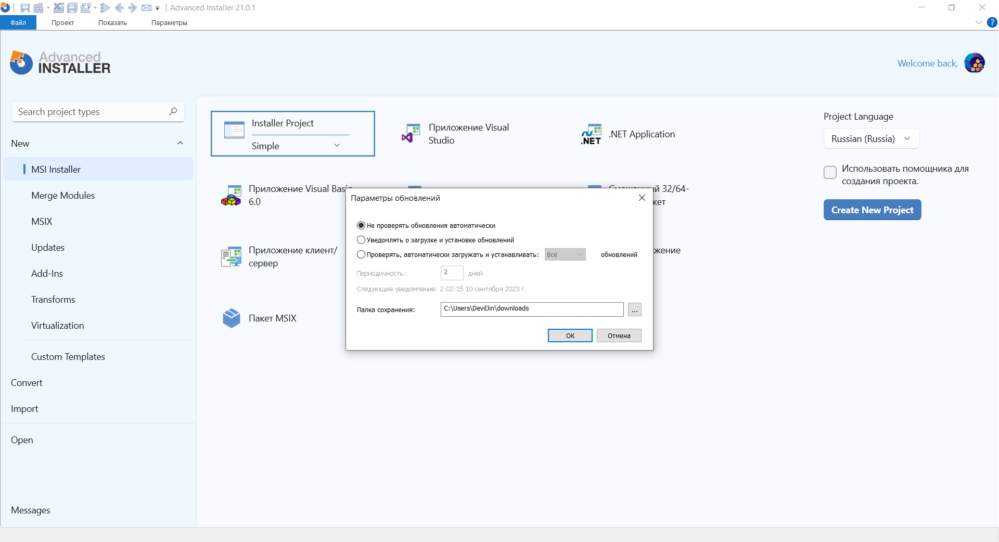Open the Показать ribbon tab
Image resolution: width=999 pixels, height=542 pixels.
[112, 22]
